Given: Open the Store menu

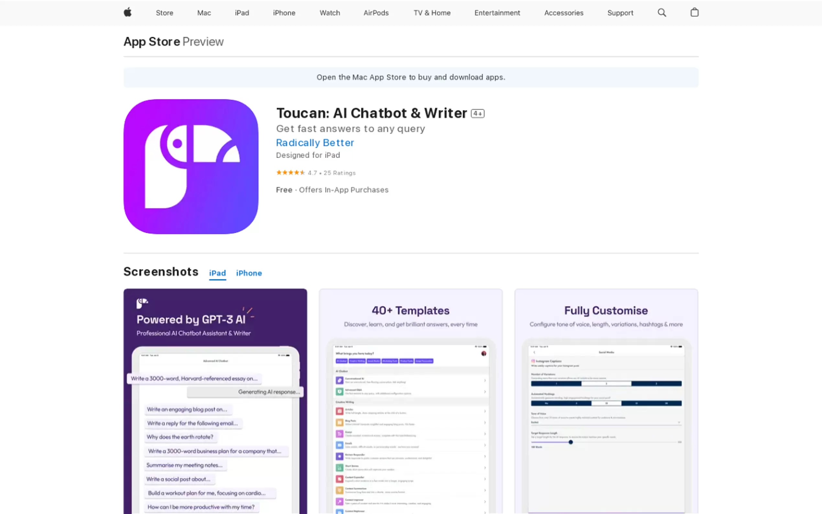Looking at the screenshot, I should click(x=164, y=13).
